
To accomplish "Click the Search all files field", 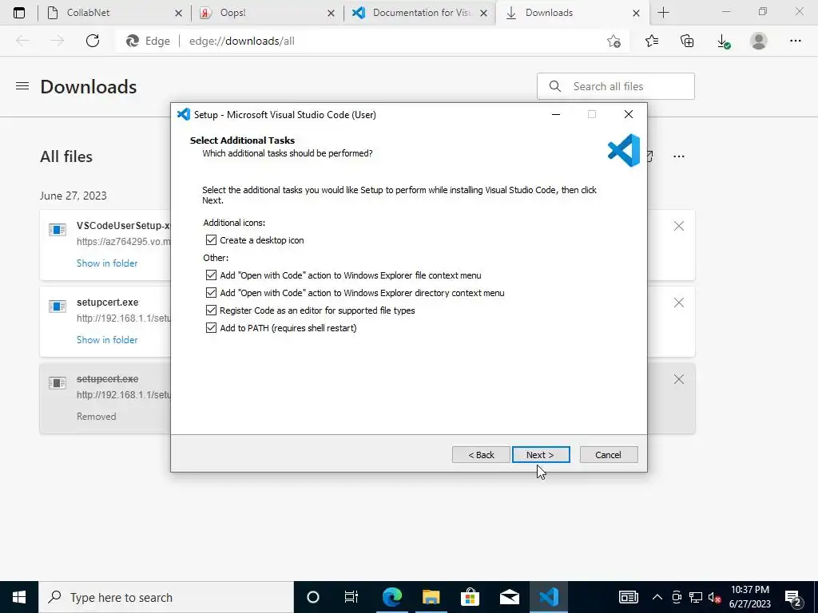I will pos(616,86).
